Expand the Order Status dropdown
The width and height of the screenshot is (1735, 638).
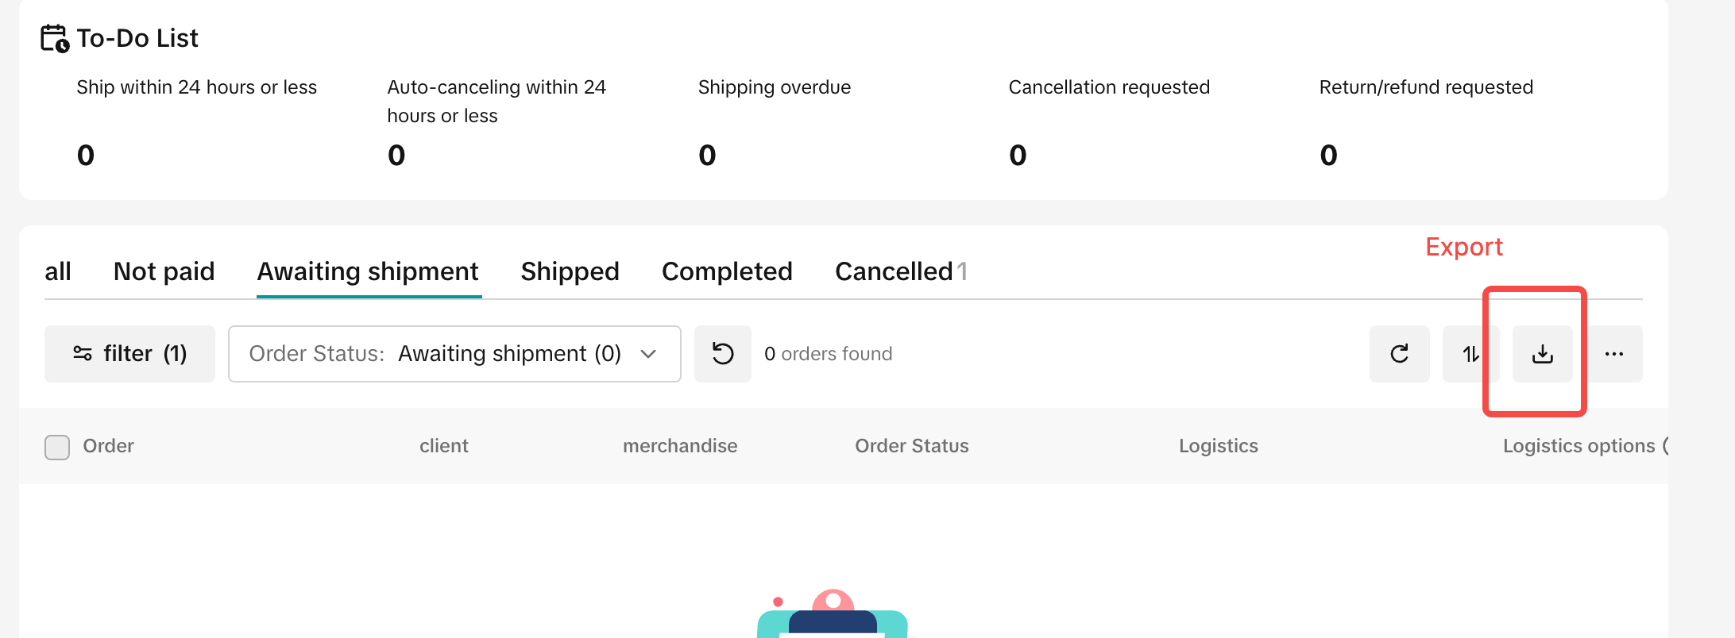454,354
